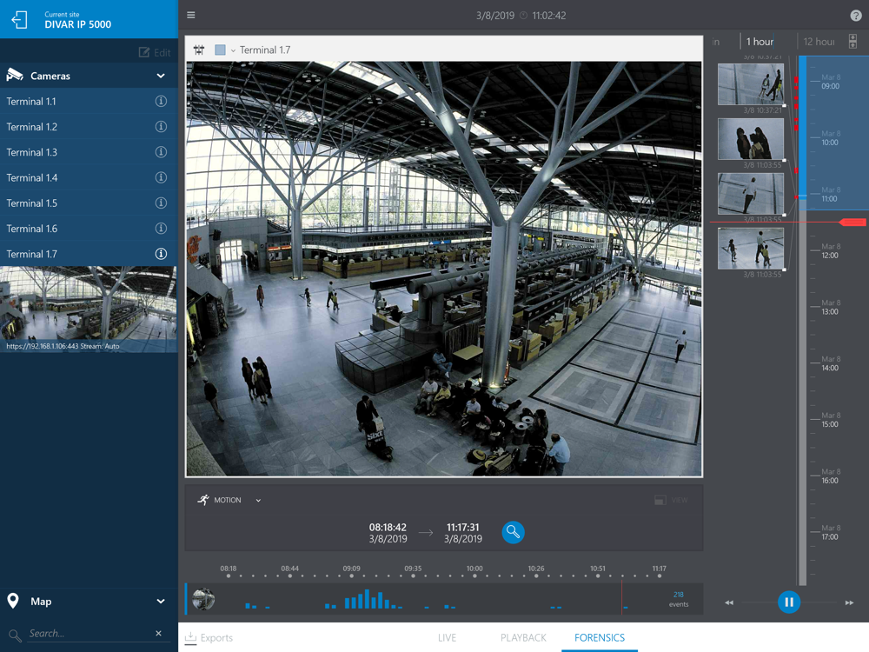Select the 1 hour timeline scale

(760, 42)
